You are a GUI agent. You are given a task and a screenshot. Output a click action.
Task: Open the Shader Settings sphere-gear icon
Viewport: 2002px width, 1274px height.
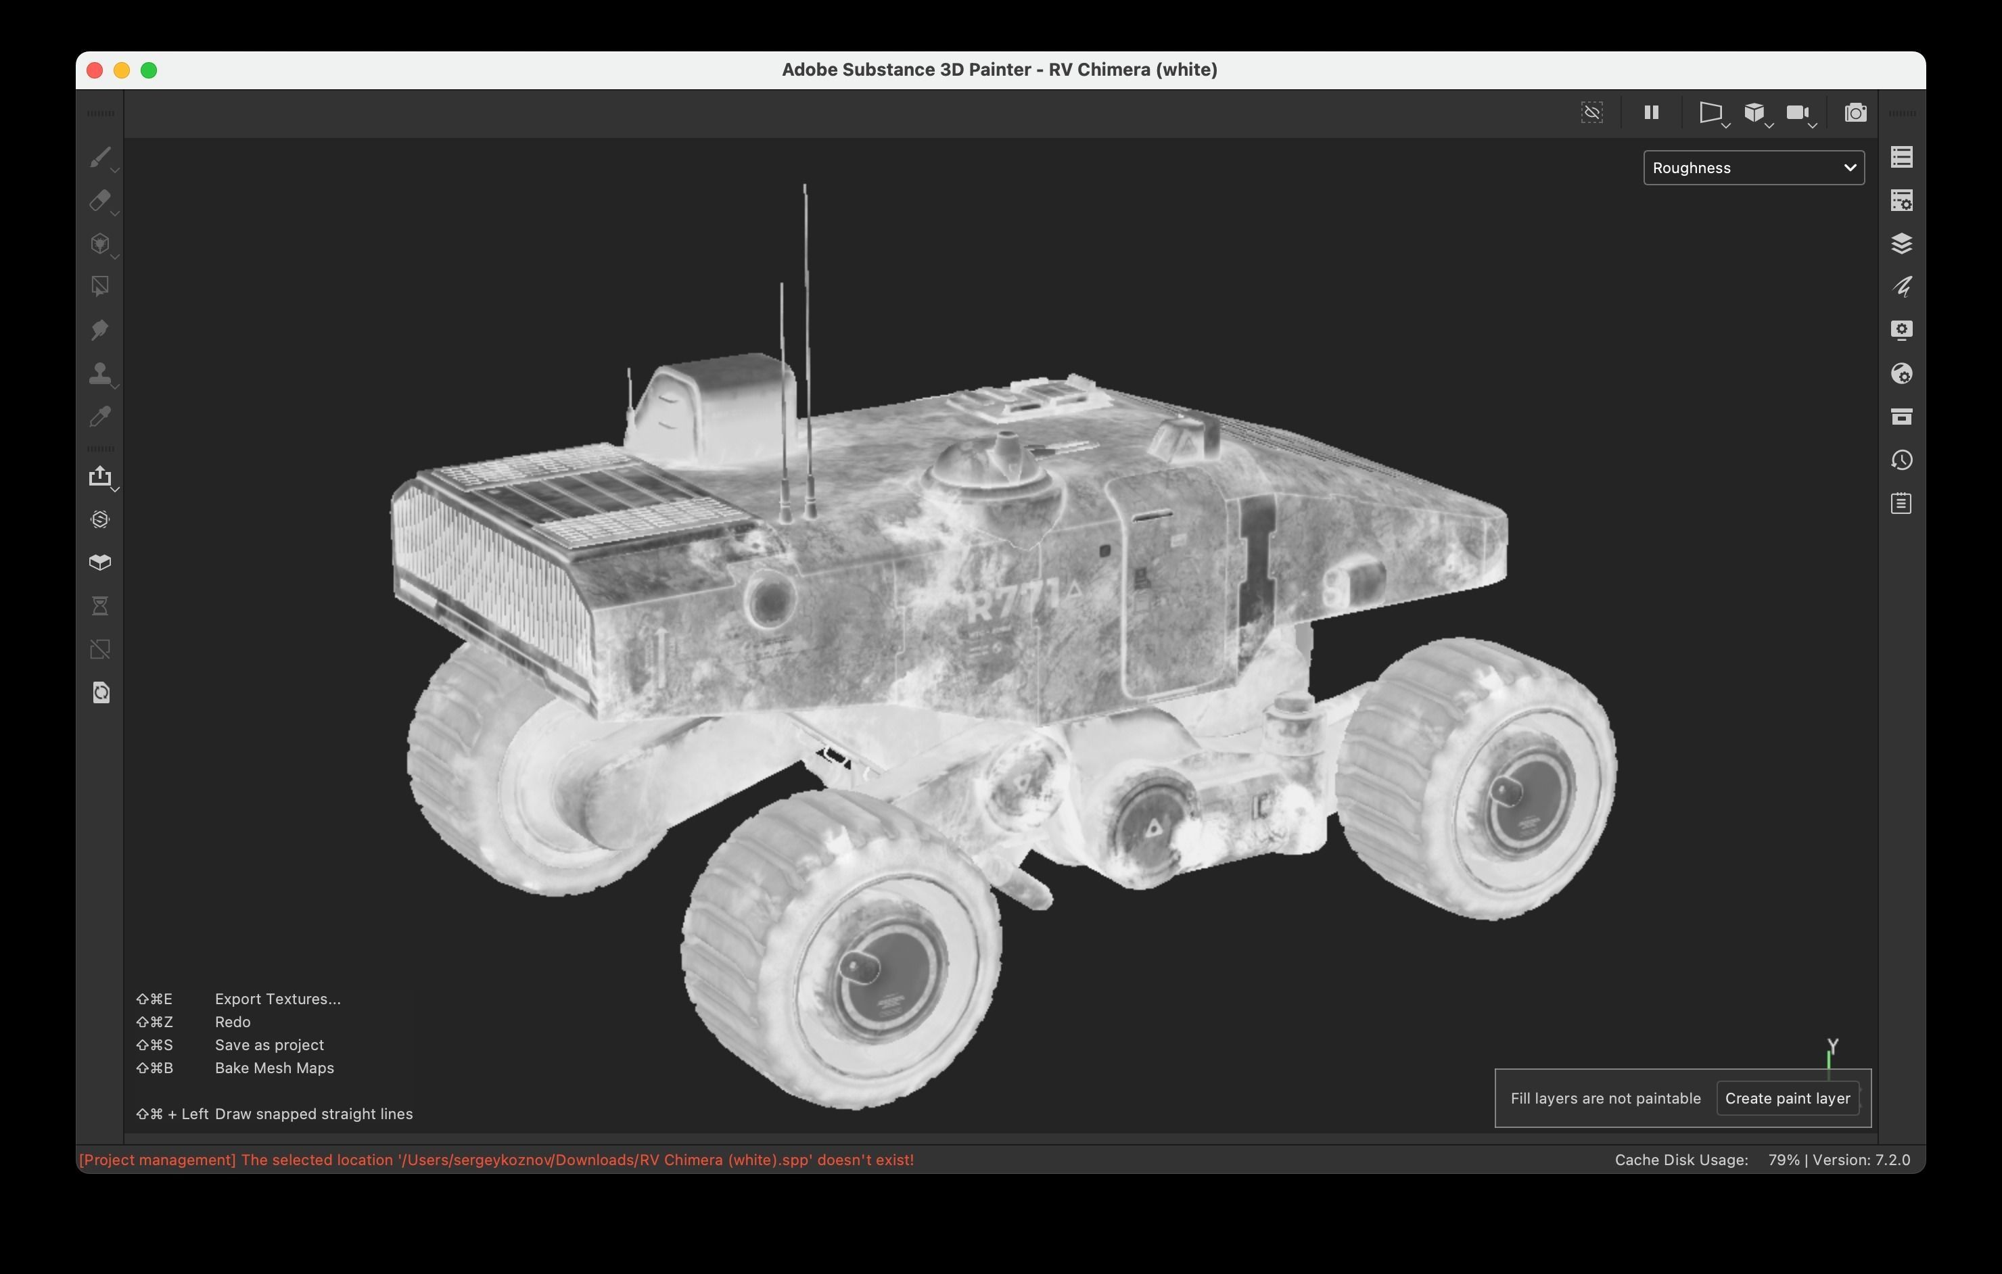1901,373
